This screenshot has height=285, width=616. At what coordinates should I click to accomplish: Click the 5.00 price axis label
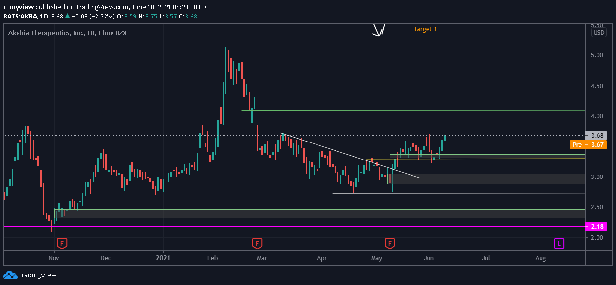[x=597, y=55]
